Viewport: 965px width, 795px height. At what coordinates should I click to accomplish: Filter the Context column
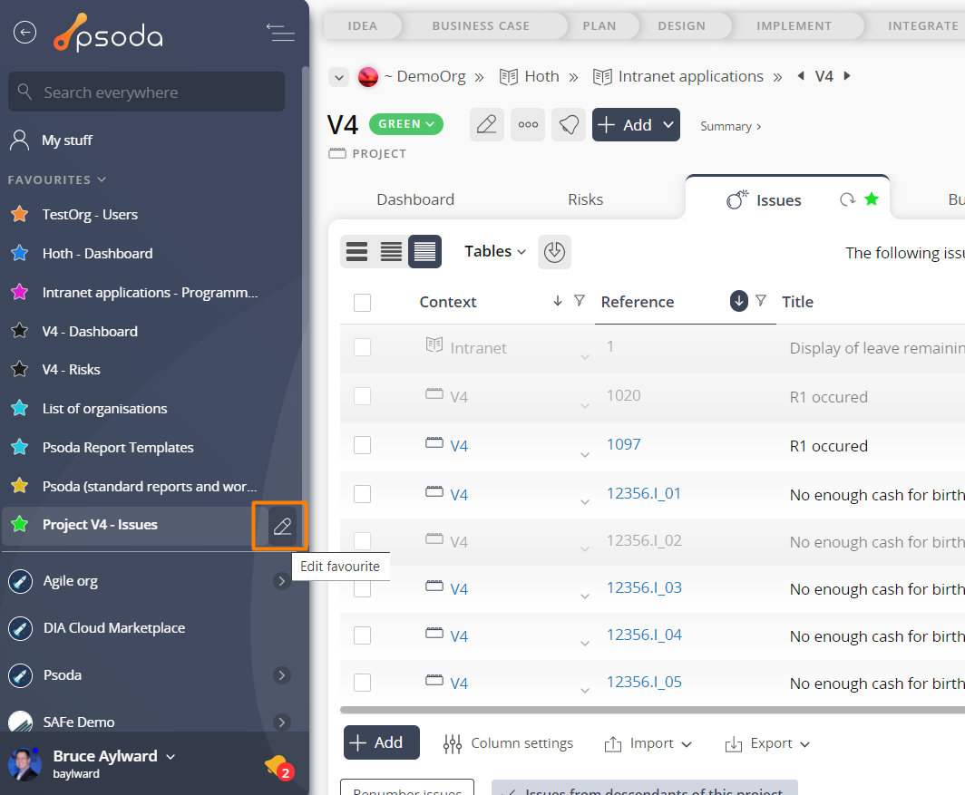point(580,300)
